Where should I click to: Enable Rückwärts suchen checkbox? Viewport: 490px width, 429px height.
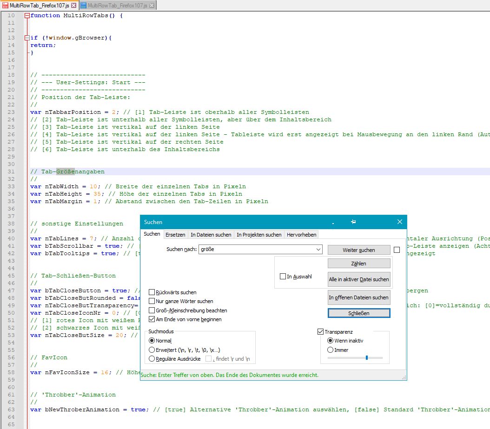(x=152, y=292)
